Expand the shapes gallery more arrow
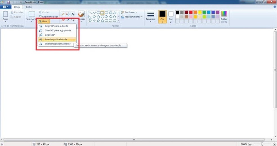This screenshot has height=146, width=277. 118,20
